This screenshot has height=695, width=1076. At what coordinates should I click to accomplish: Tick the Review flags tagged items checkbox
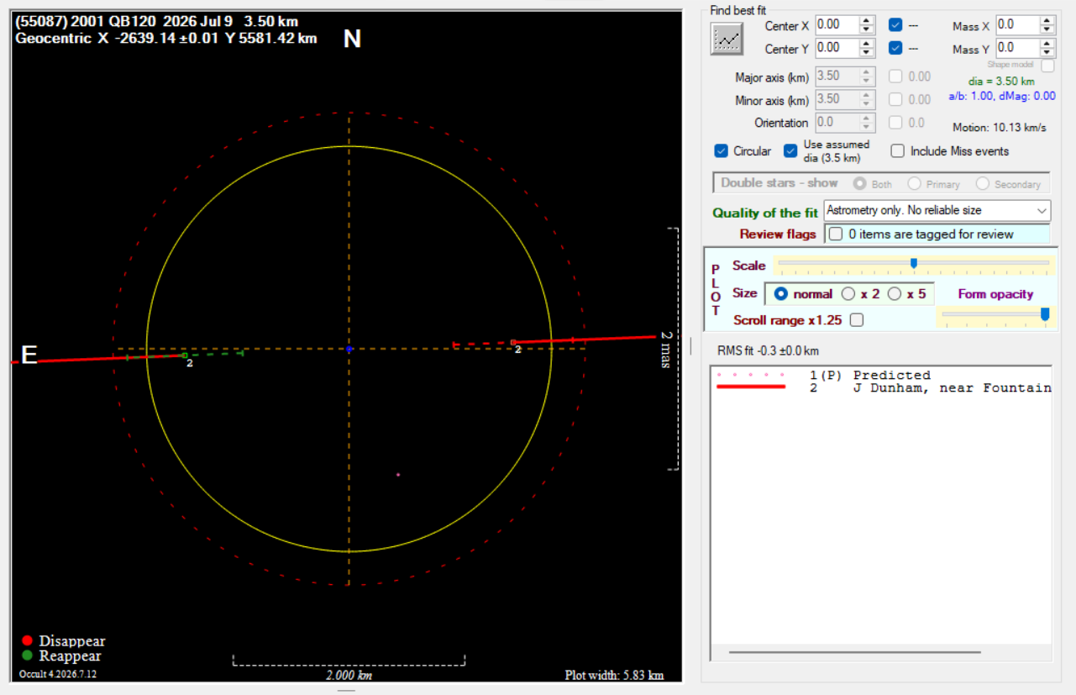click(x=836, y=234)
